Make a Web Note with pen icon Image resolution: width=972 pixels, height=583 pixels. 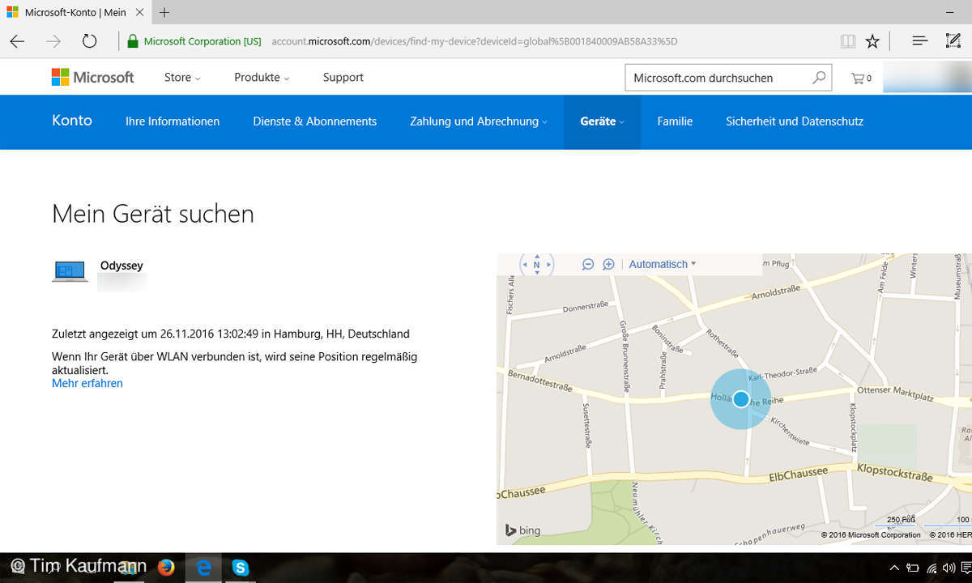pyautogui.click(x=953, y=40)
